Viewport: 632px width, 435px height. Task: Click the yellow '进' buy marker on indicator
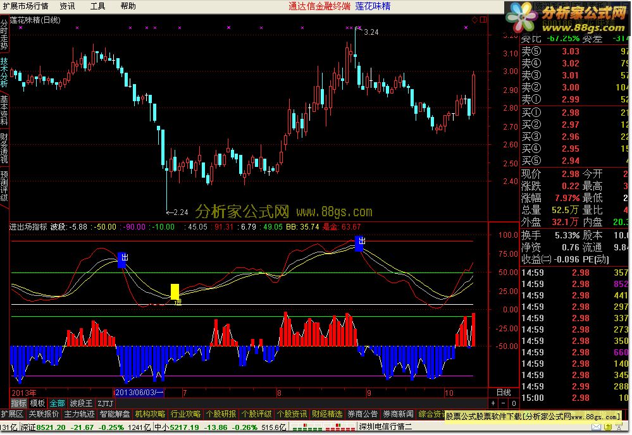[175, 294]
